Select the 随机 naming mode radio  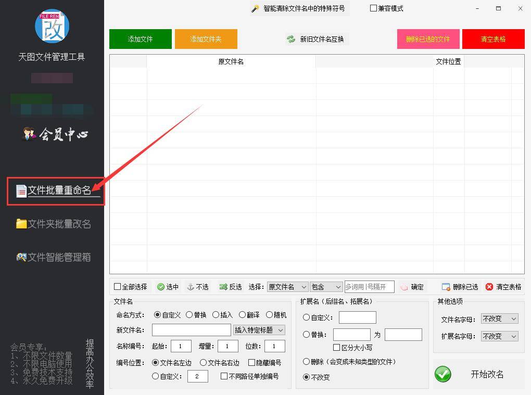click(x=269, y=315)
